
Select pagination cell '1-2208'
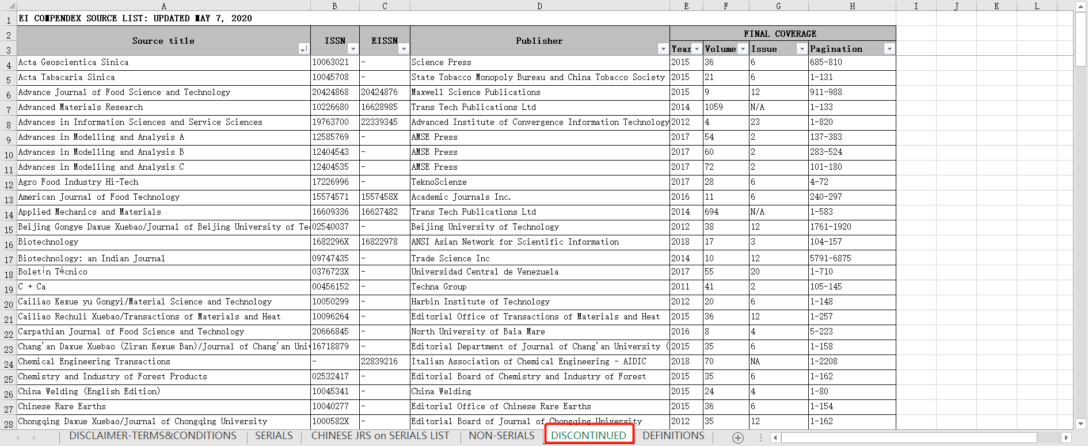point(852,361)
